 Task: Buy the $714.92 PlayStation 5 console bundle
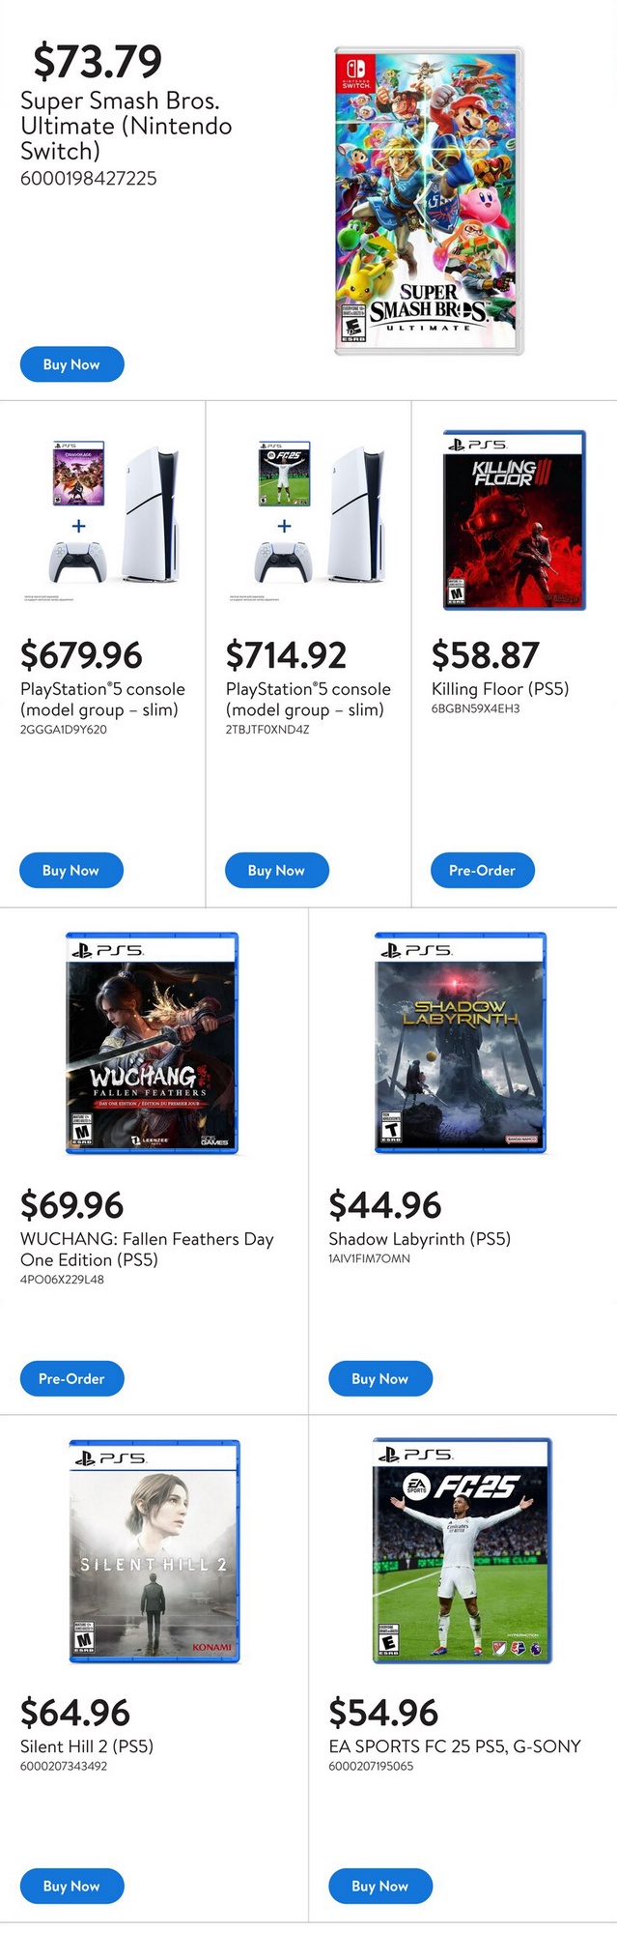click(x=276, y=870)
